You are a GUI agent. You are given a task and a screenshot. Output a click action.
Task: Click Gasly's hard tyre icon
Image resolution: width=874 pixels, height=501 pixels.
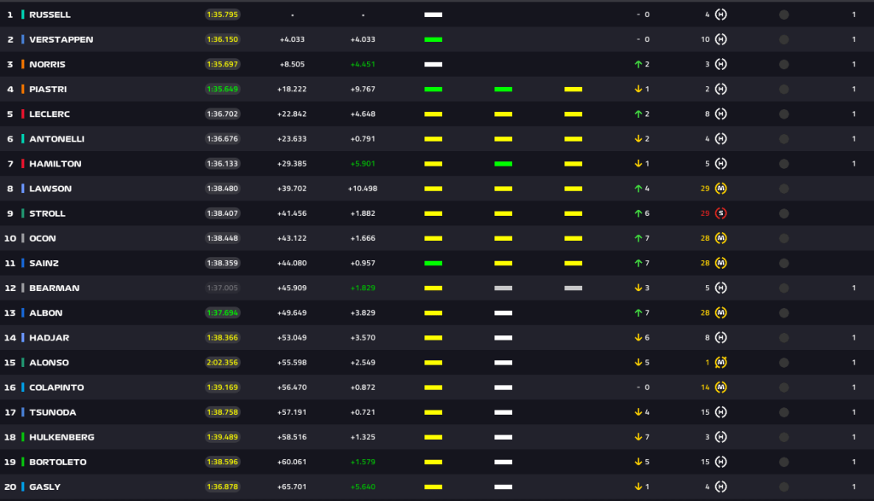720,486
